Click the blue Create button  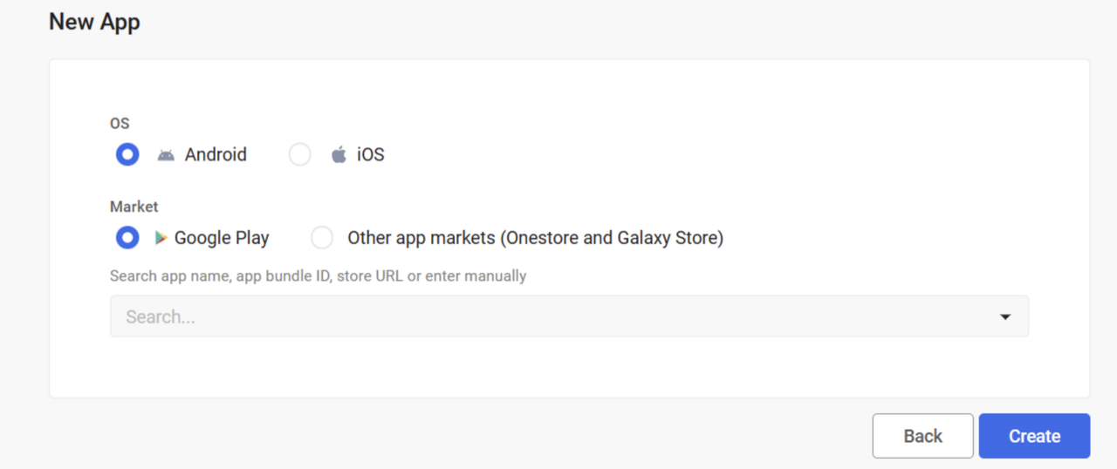tap(1034, 436)
